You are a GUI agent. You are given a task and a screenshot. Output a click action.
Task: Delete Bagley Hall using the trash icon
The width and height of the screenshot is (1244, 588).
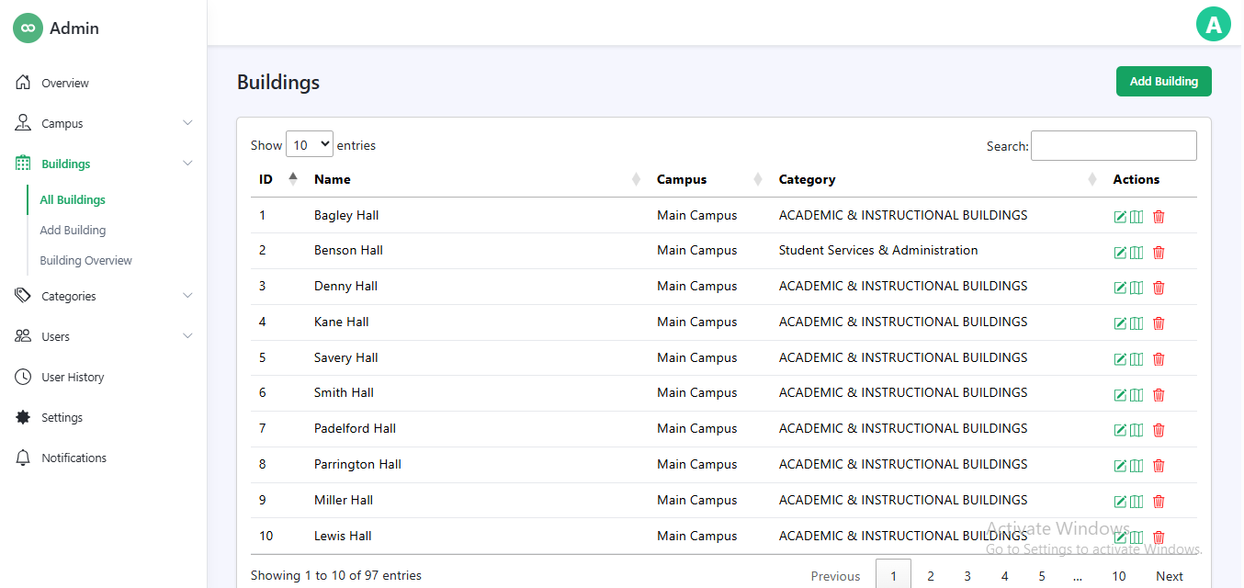pos(1159,217)
